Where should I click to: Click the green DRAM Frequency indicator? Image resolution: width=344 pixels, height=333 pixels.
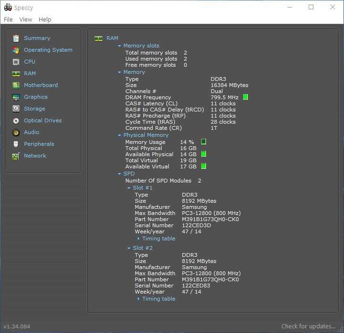pyautogui.click(x=246, y=97)
